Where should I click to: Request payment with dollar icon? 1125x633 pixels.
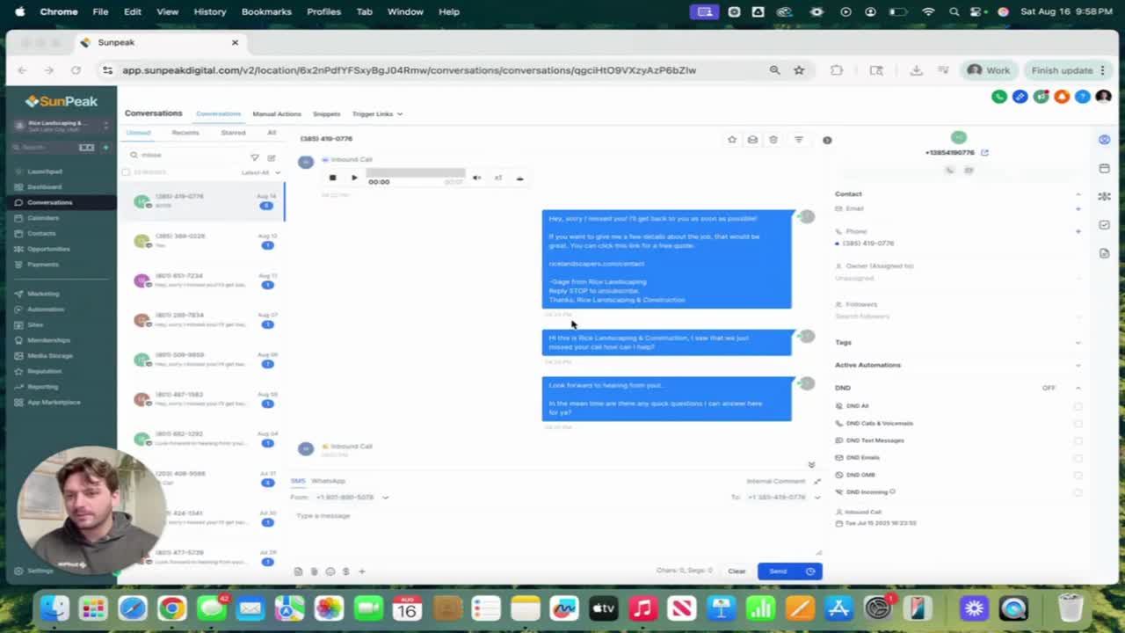tap(345, 571)
